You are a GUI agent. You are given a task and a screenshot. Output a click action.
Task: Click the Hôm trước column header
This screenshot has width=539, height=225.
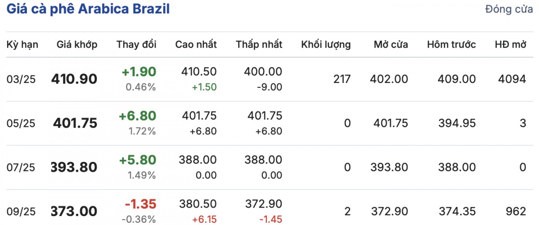[451, 44]
